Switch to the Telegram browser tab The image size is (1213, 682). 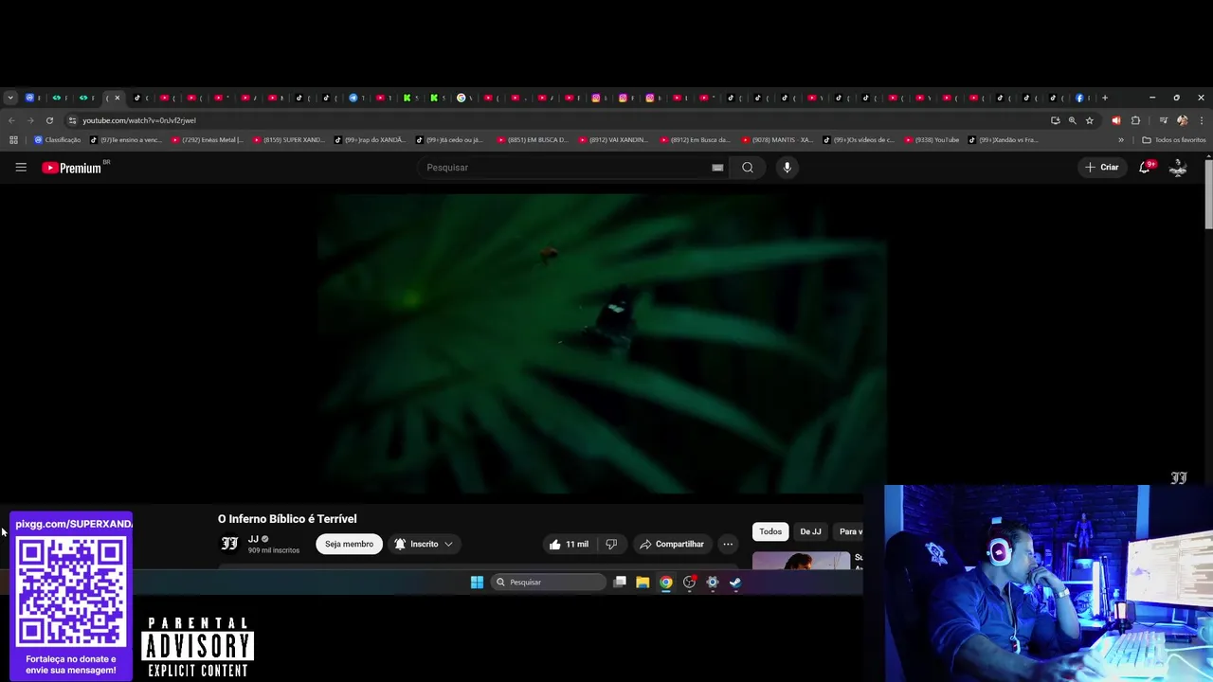(355, 98)
